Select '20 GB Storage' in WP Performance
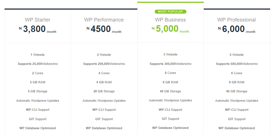Screen dimensions: 275x134 (x=104, y=91)
